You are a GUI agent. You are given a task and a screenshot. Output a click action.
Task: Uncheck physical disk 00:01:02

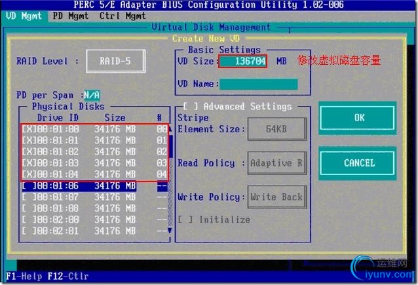[x=29, y=152]
